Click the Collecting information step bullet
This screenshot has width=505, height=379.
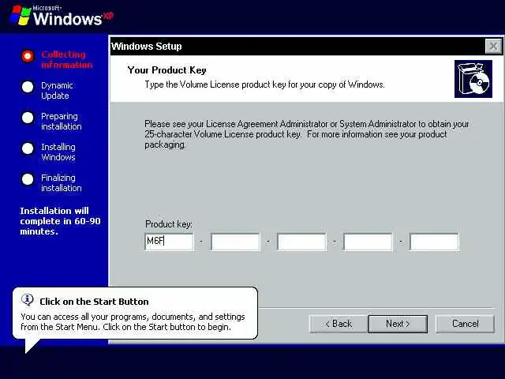tap(28, 56)
